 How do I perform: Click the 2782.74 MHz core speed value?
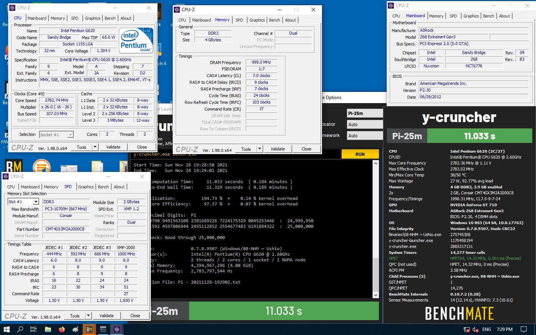57,100
